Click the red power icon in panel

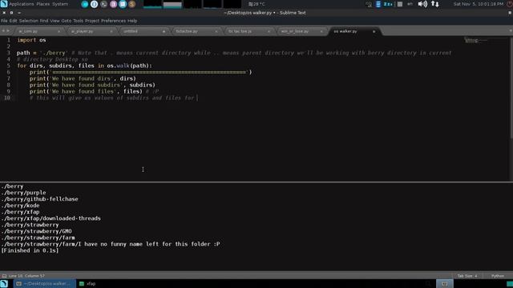coord(510,4)
